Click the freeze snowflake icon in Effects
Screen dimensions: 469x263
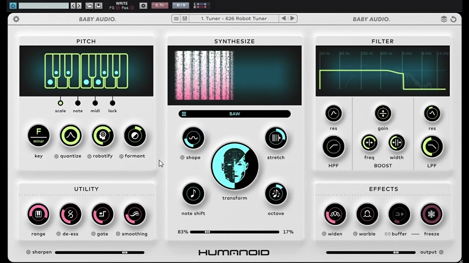(431, 214)
